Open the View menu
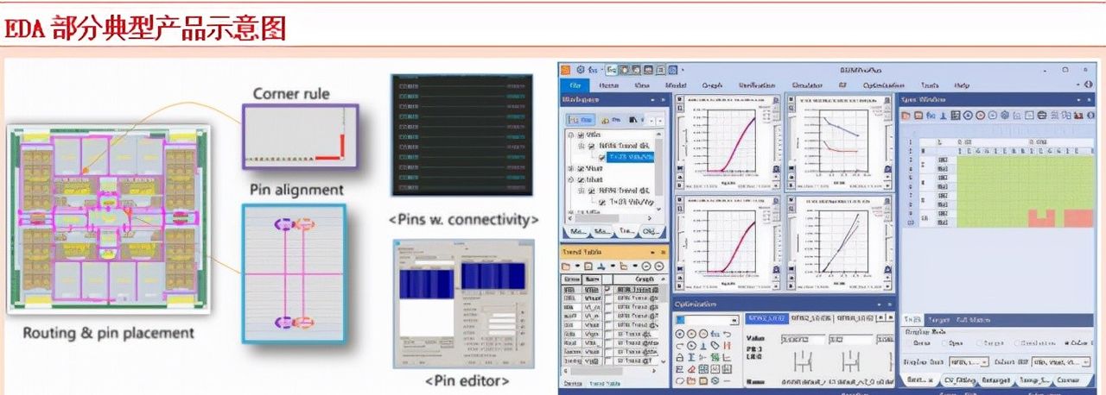Image resolution: width=1106 pixels, height=395 pixels. point(642,85)
